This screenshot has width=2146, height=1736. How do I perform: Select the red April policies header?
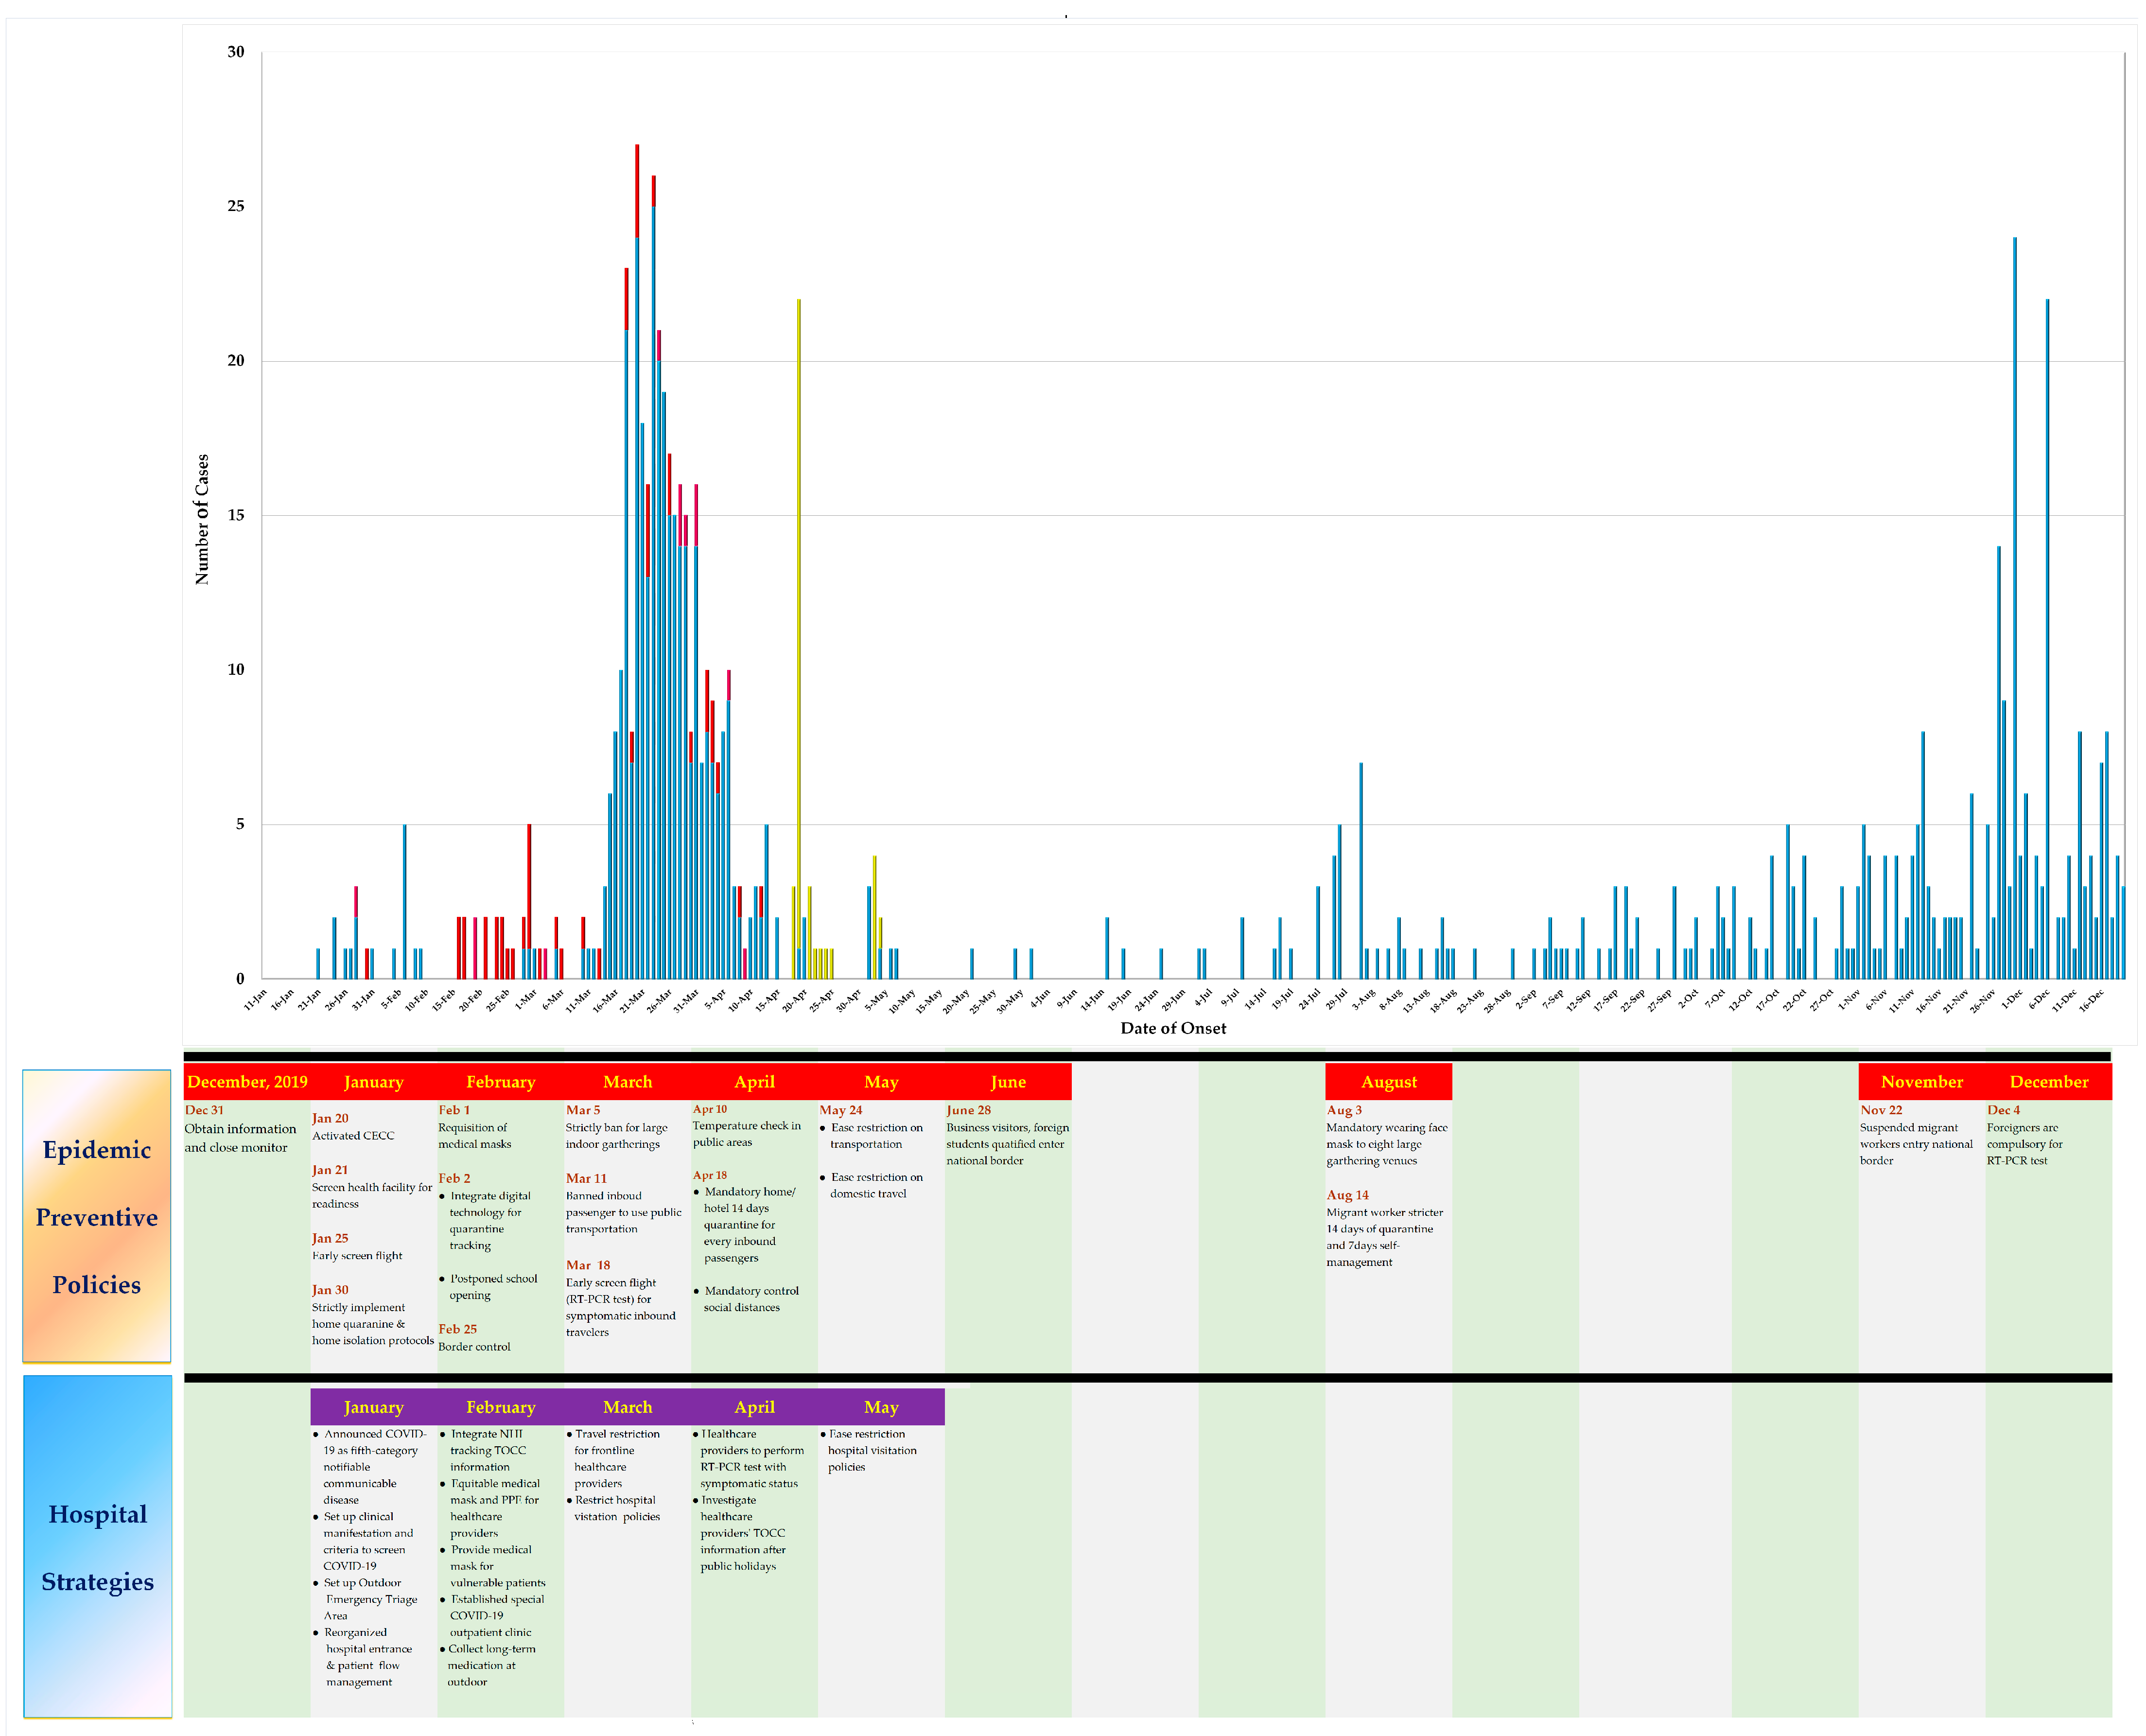pos(754,1082)
